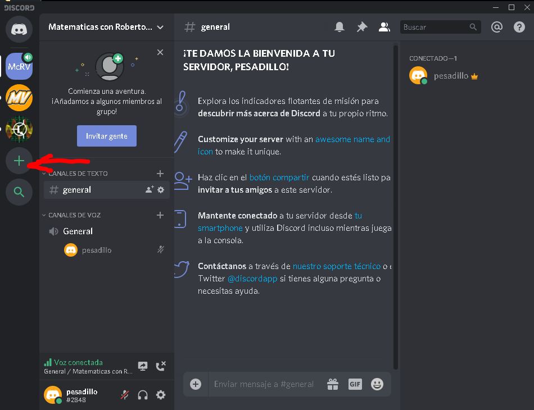Follow the awesome name and icon link
Image resolution: width=534 pixels, height=410 pixels.
pos(294,145)
